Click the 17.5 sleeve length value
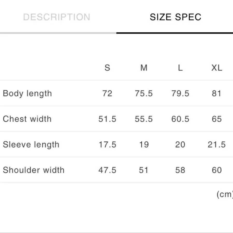Screen dimensions: 233x233 [x=107, y=144]
